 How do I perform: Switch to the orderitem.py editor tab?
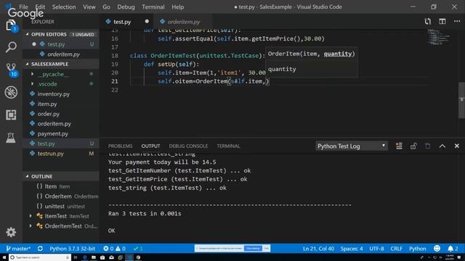pyautogui.click(x=183, y=22)
